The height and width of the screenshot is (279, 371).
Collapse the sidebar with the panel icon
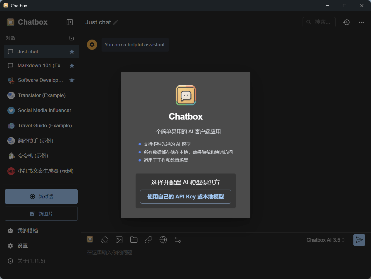click(70, 22)
